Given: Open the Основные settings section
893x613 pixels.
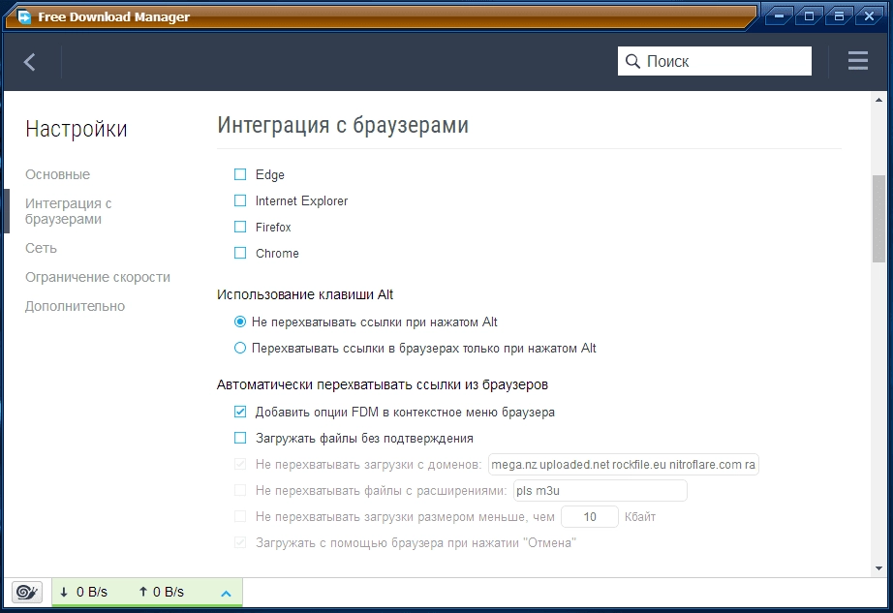Looking at the screenshot, I should tap(57, 174).
